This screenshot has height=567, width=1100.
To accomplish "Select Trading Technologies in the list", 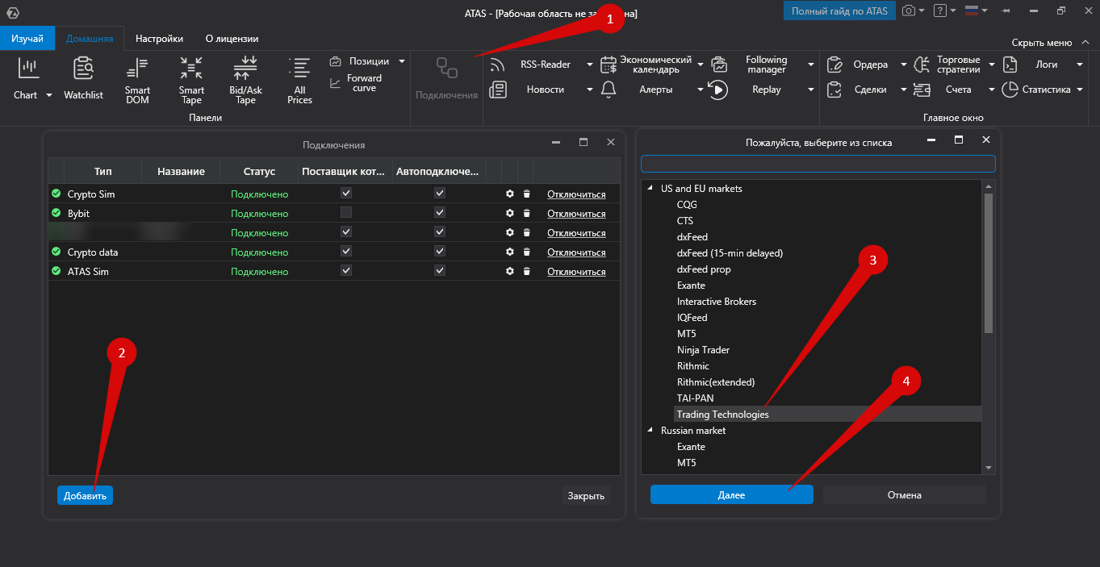I will point(827,415).
